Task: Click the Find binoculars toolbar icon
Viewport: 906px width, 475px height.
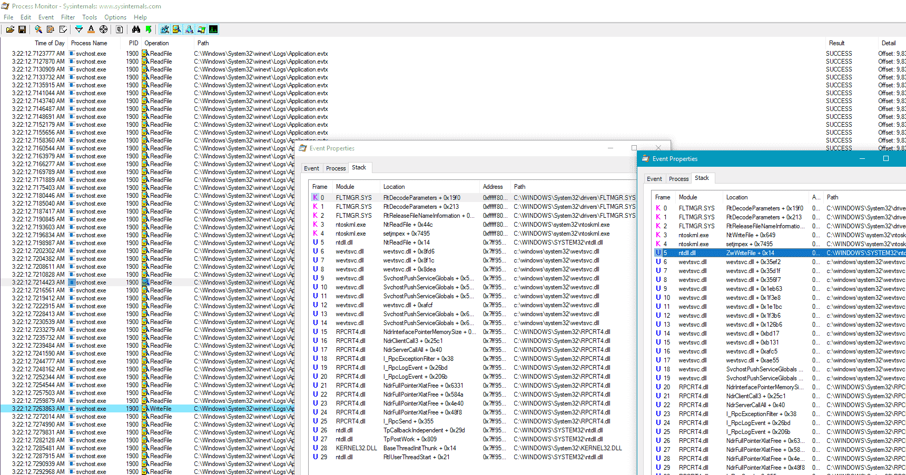Action: (x=136, y=29)
